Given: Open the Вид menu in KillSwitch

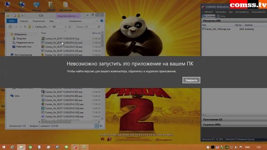Looking at the screenshot, I should click(x=231, y=12).
